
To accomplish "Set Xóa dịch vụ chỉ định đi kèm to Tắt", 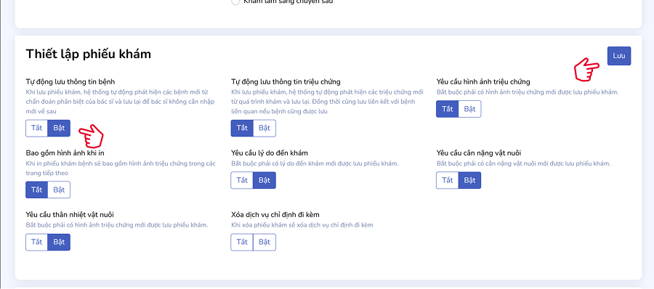I will [242, 242].
